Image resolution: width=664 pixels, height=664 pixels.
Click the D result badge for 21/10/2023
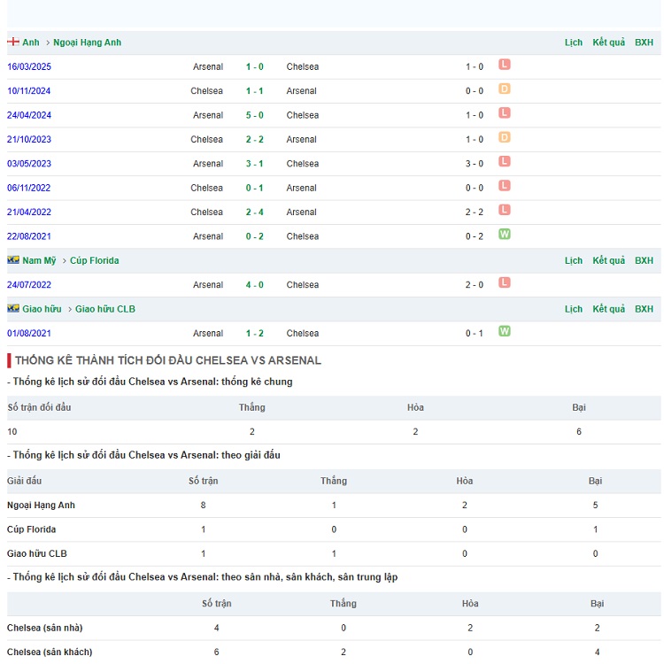coord(505,137)
